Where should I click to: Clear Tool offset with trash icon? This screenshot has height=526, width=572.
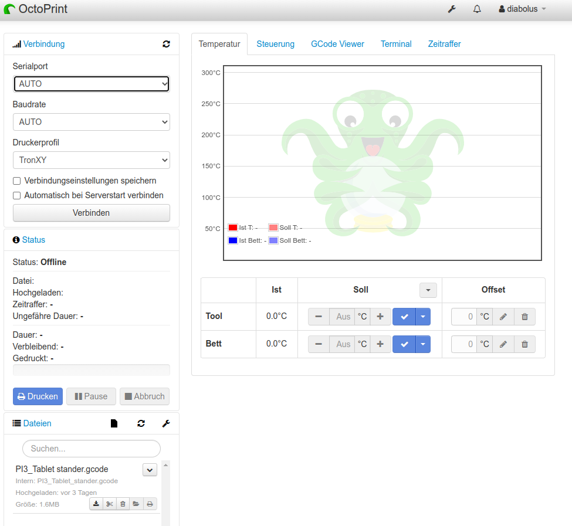(524, 317)
